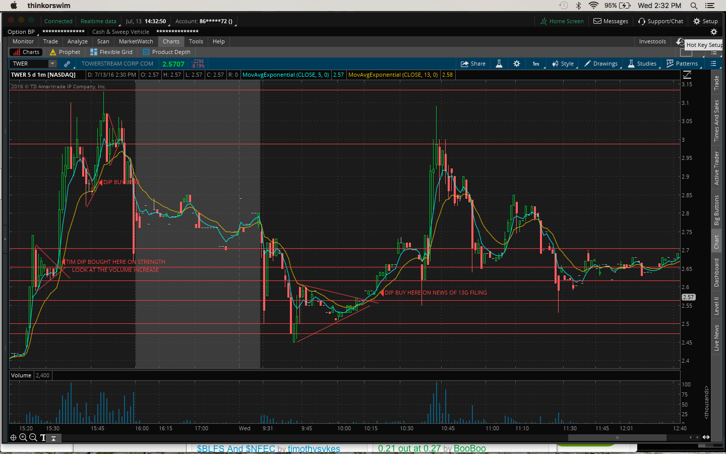726x454 pixels.
Task: Click the account info gear icon
Action: pos(714,32)
